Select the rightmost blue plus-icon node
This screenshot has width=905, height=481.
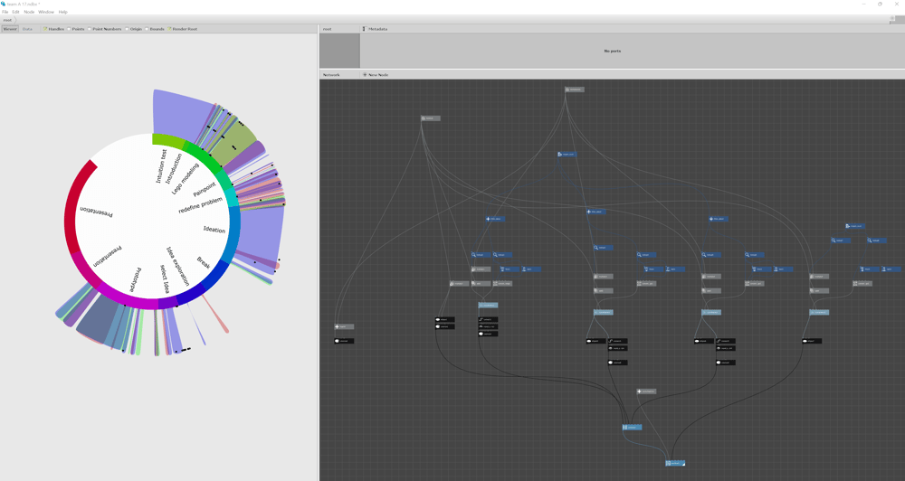coord(718,219)
